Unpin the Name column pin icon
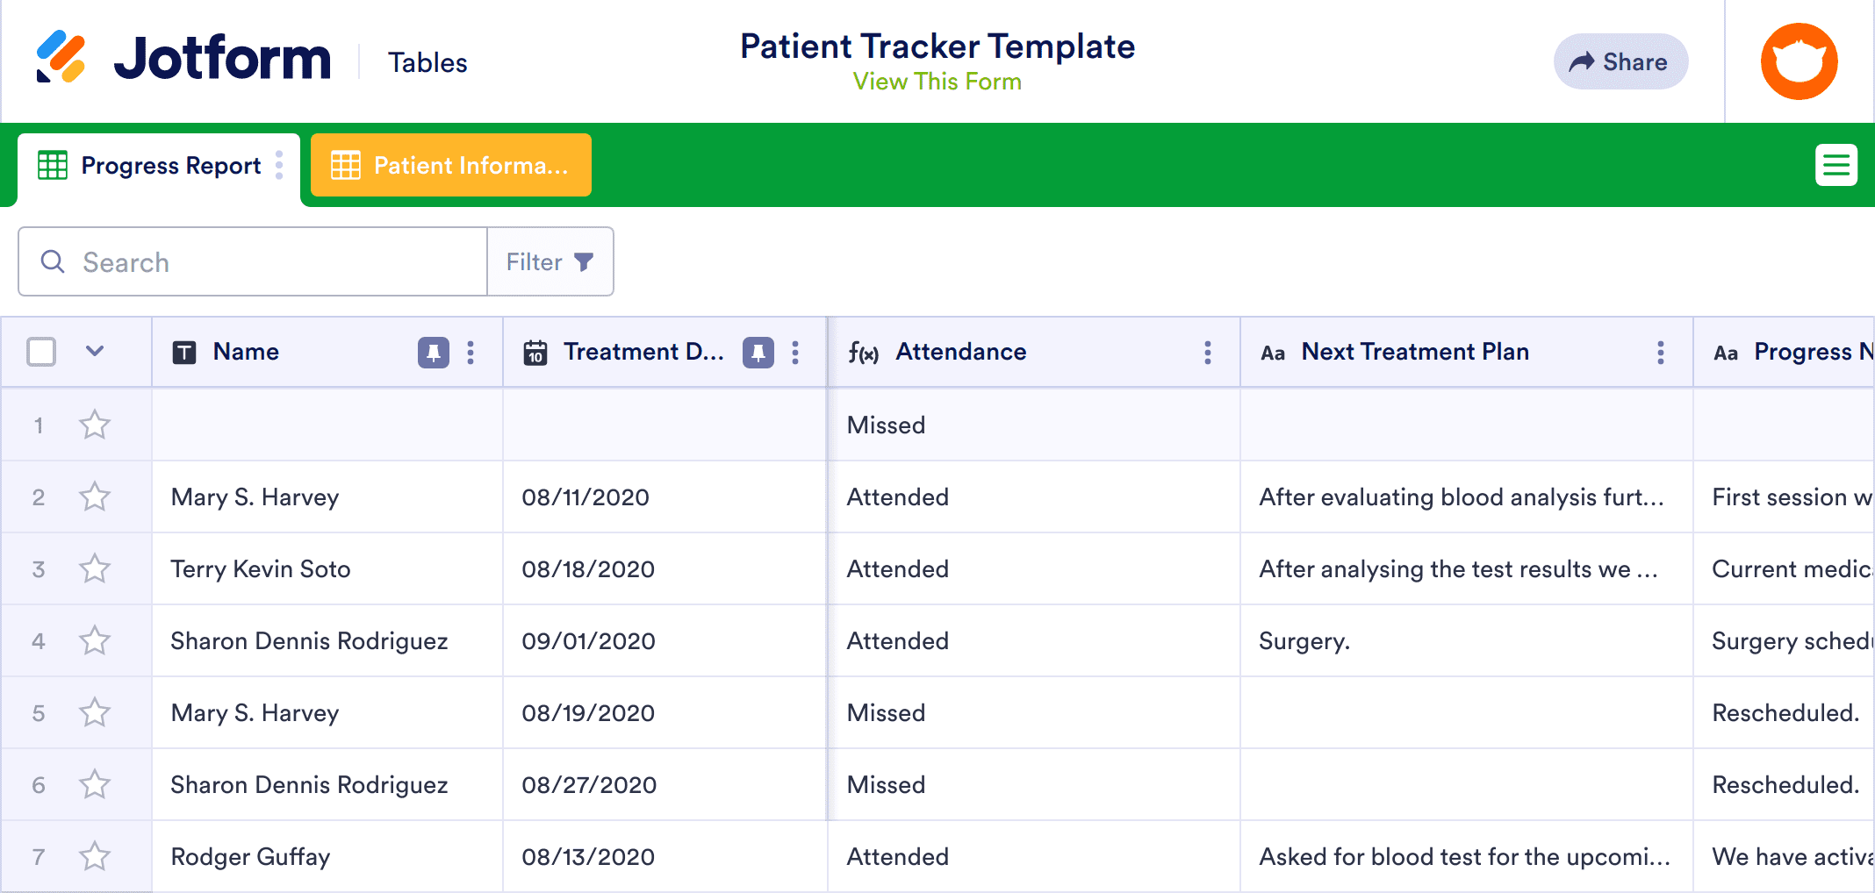 tap(432, 352)
